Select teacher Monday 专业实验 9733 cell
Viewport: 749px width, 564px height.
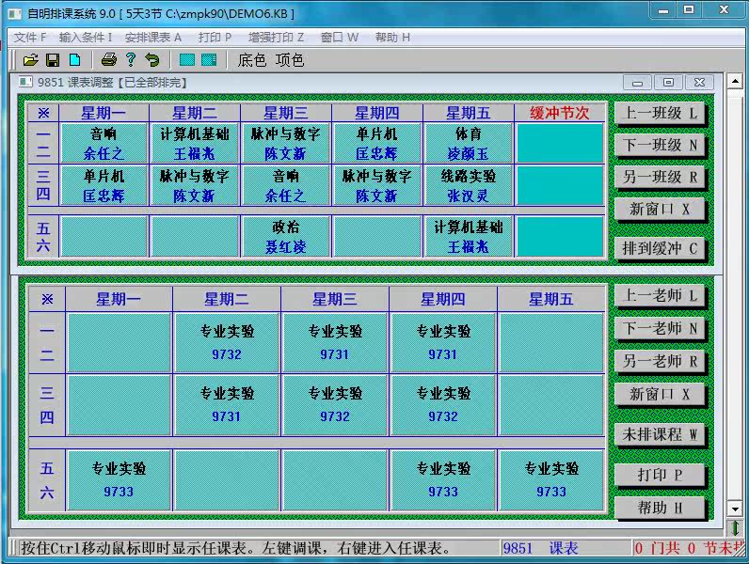click(119, 479)
